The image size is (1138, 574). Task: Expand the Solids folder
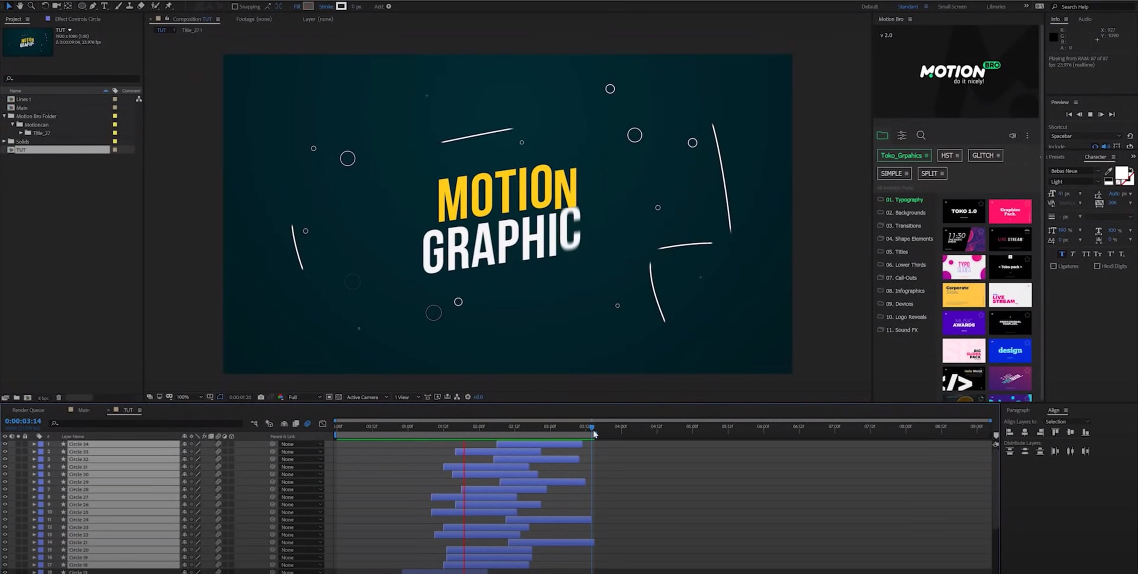4,141
